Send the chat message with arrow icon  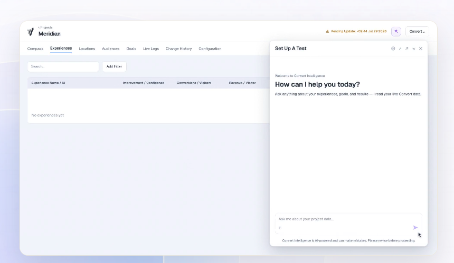415,228
